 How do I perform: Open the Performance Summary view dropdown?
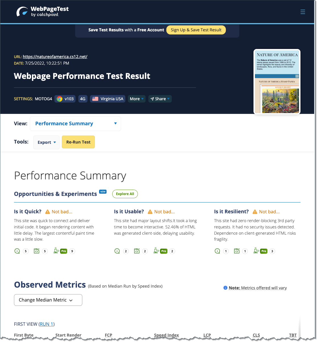point(75,123)
